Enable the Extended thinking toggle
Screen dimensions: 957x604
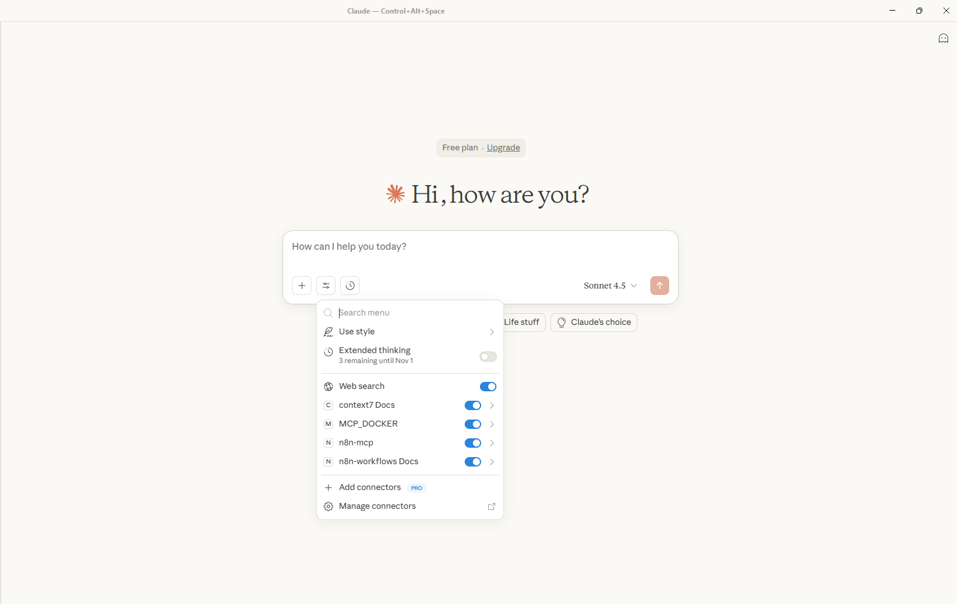coord(488,357)
